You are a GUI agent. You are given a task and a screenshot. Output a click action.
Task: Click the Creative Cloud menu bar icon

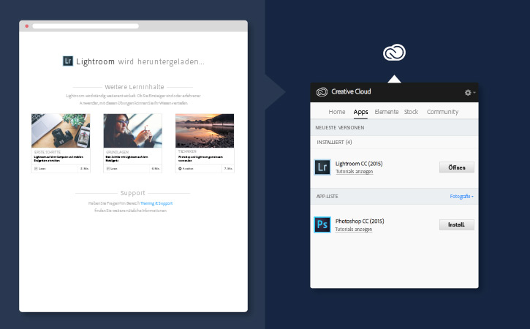pos(394,53)
